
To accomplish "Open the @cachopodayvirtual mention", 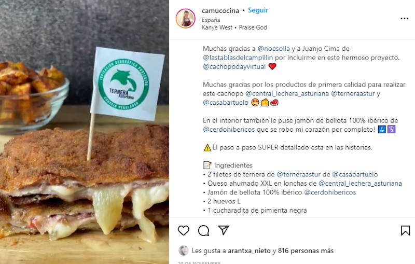I will click(x=234, y=67).
